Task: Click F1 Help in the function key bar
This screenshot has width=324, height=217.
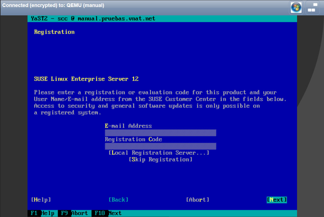Action: pos(42,213)
